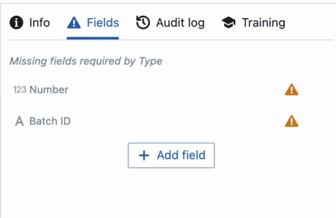336x218 pixels.
Task: Open the Audit log tab label
Action: click(x=180, y=23)
